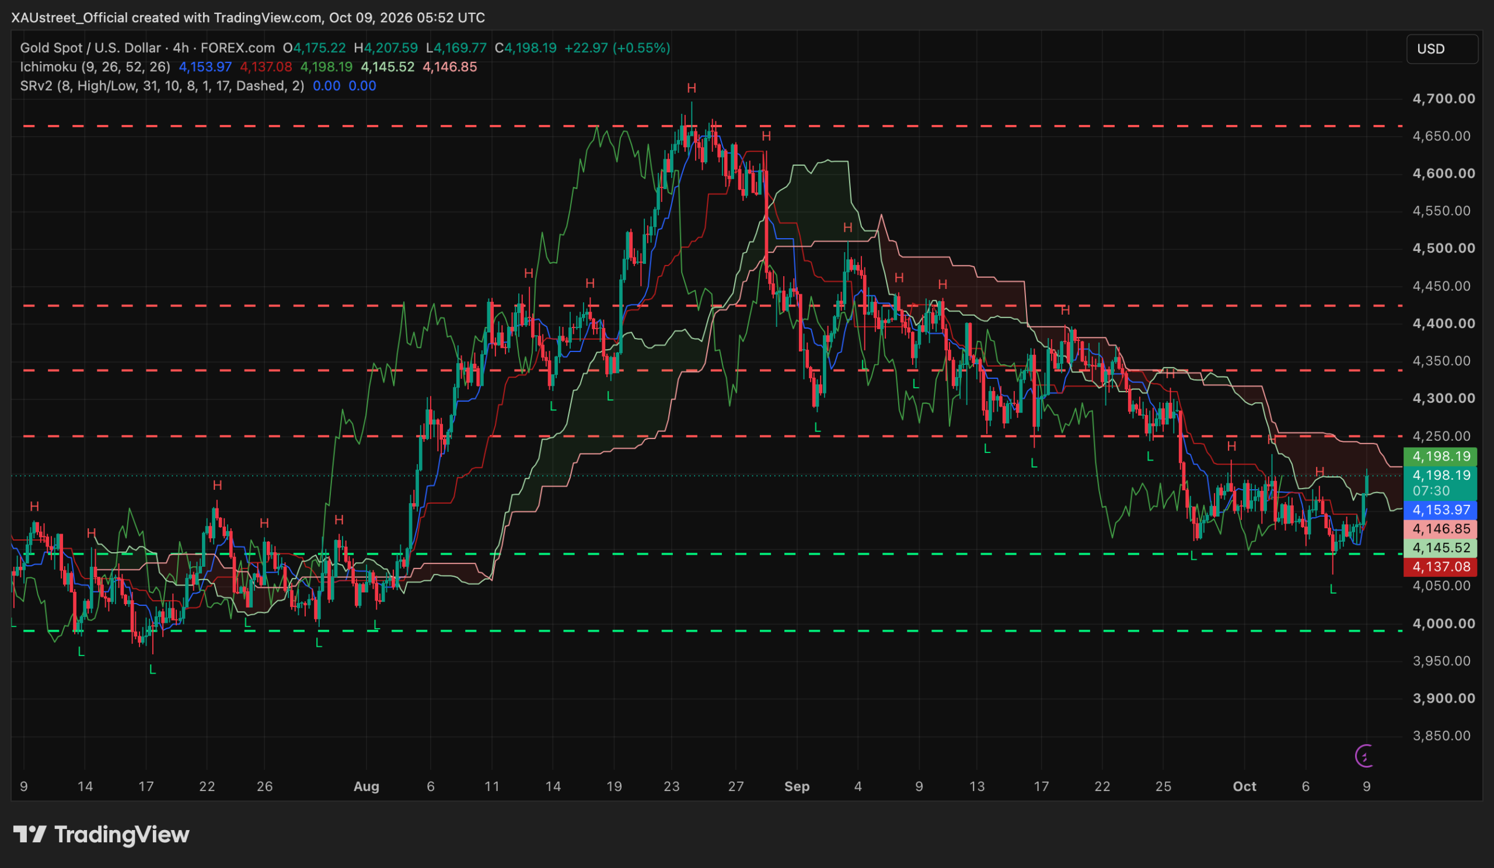The width and height of the screenshot is (1494, 868).
Task: Click the Oct label on time axis
Action: [x=1244, y=786]
